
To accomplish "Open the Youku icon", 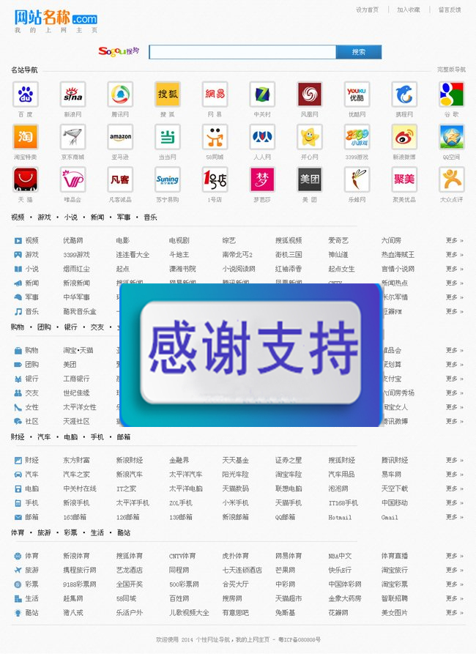I will click(x=357, y=94).
